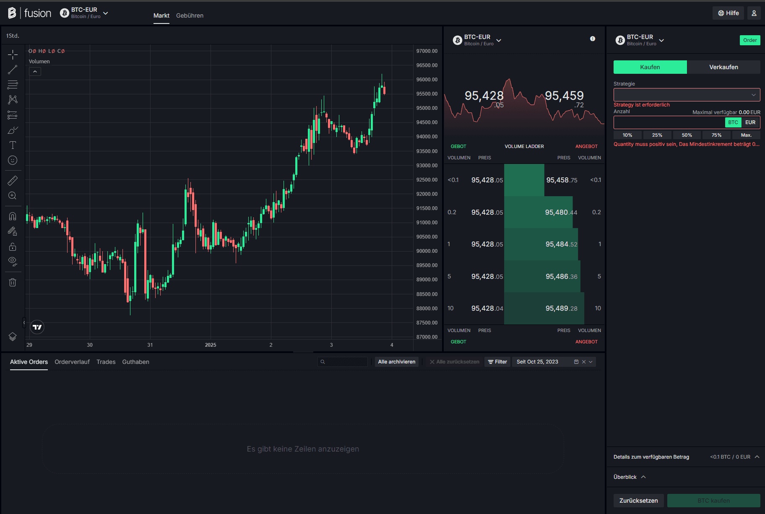The height and width of the screenshot is (514, 765).
Task: Switch to the Orderverlauf tab
Action: [72, 362]
